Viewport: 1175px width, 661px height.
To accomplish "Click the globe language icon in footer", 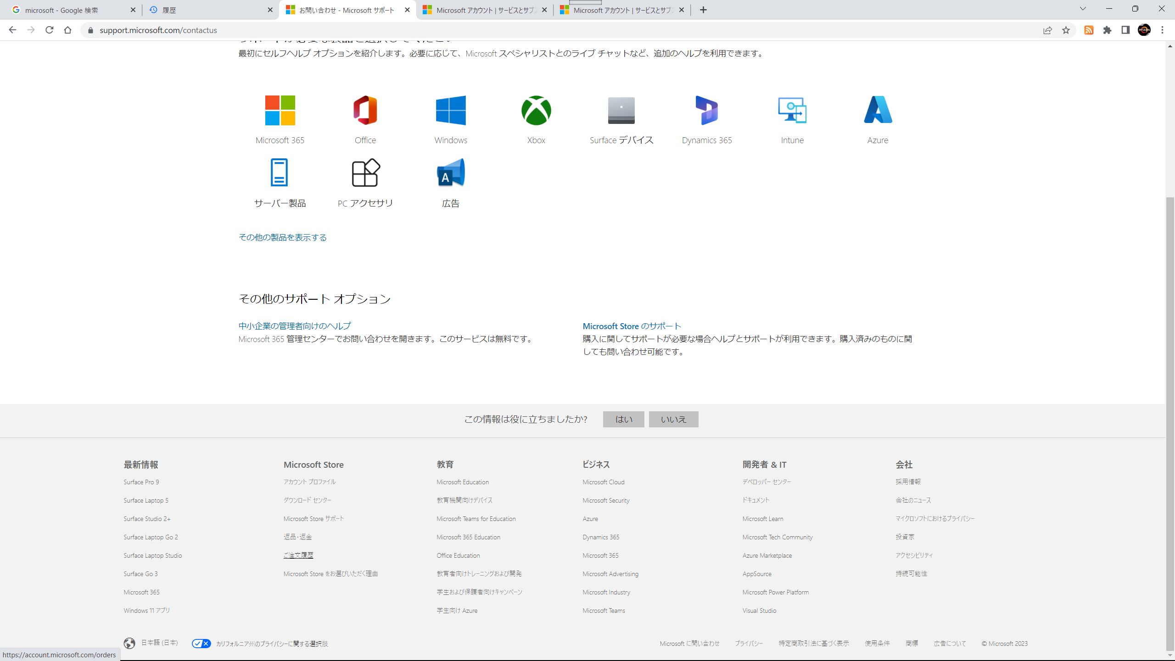I will click(x=129, y=643).
